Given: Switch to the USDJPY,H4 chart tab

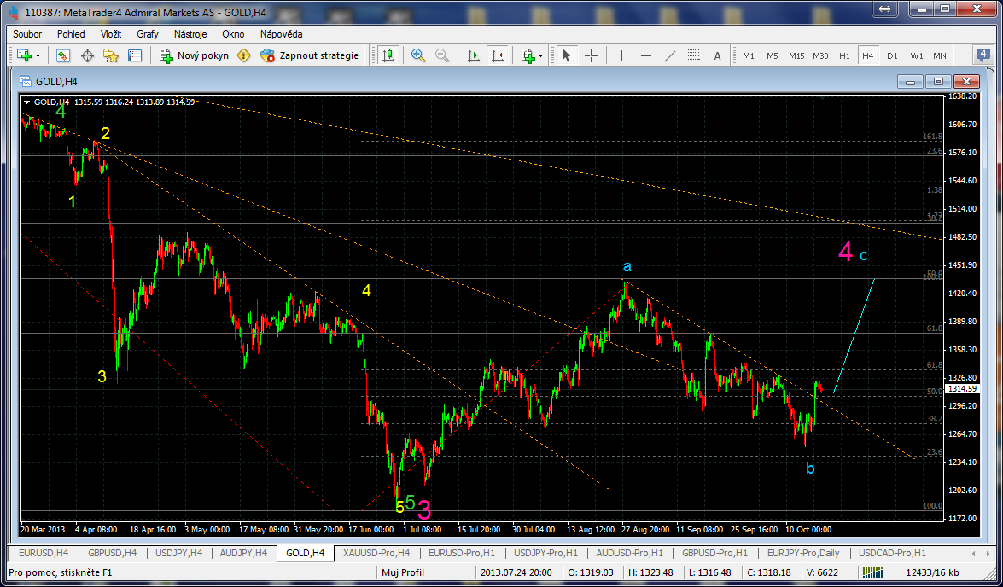Looking at the screenshot, I should click(x=178, y=553).
